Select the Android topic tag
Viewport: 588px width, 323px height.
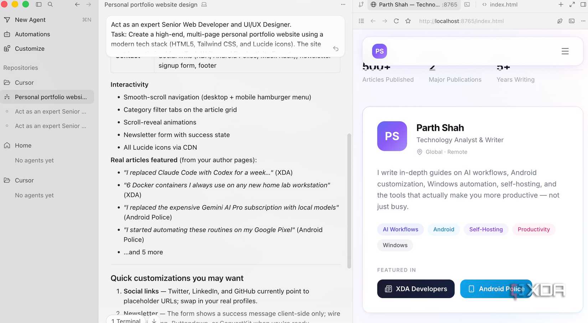[x=444, y=229]
